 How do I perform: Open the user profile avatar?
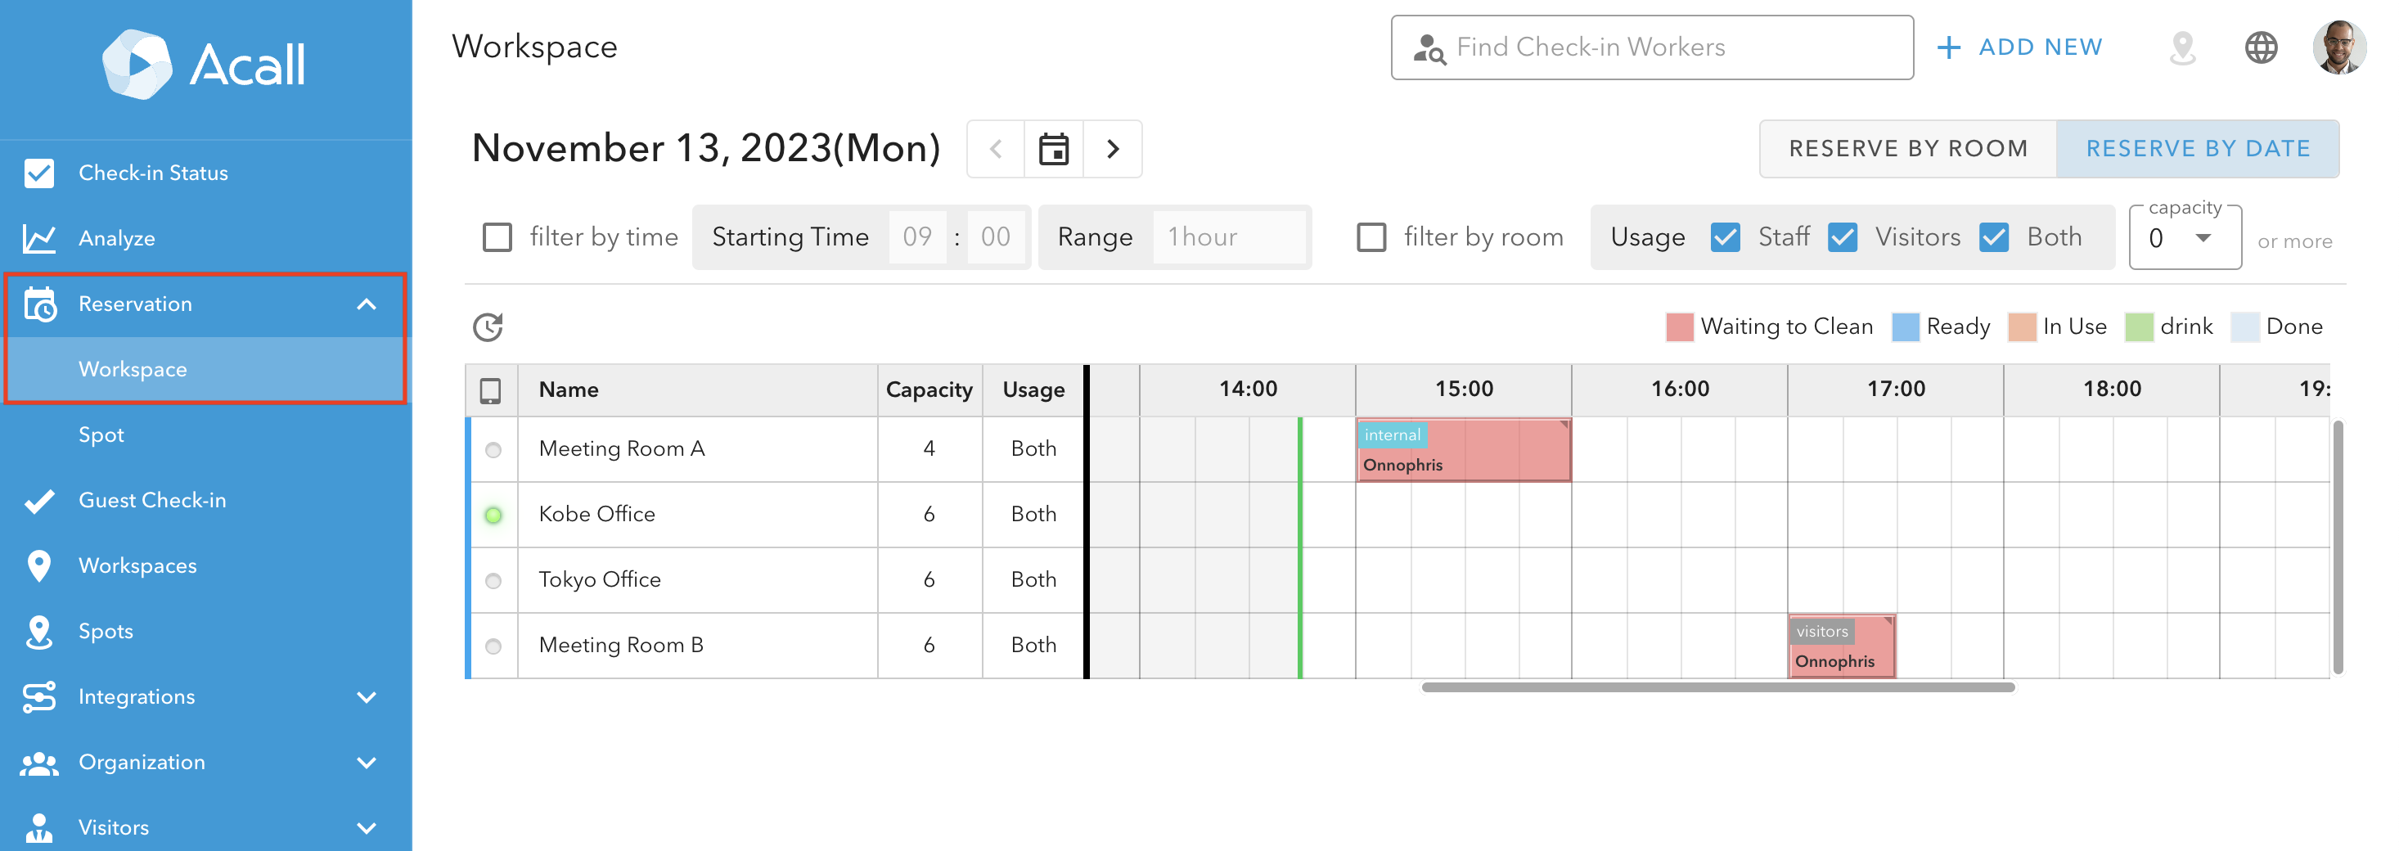[x=2338, y=47]
